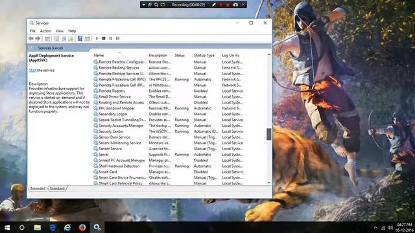Viewport: 415px width, 233px height.
Task: Open Properties via the toolbar sheet icon
Action: [56, 39]
